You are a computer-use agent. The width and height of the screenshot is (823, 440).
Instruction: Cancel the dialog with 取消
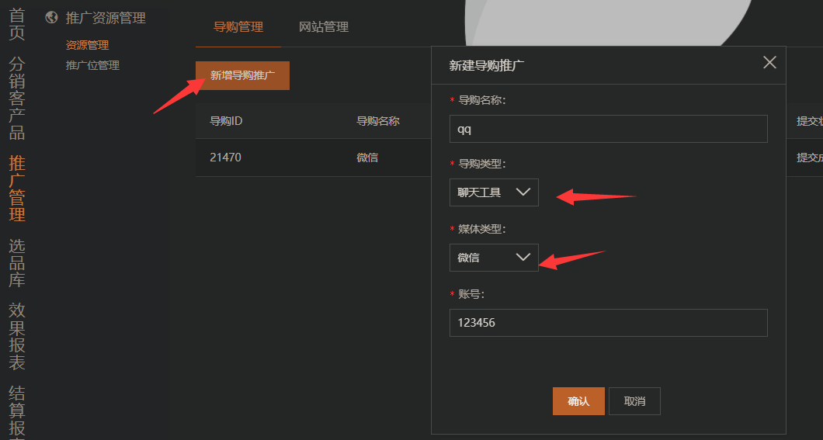(634, 401)
